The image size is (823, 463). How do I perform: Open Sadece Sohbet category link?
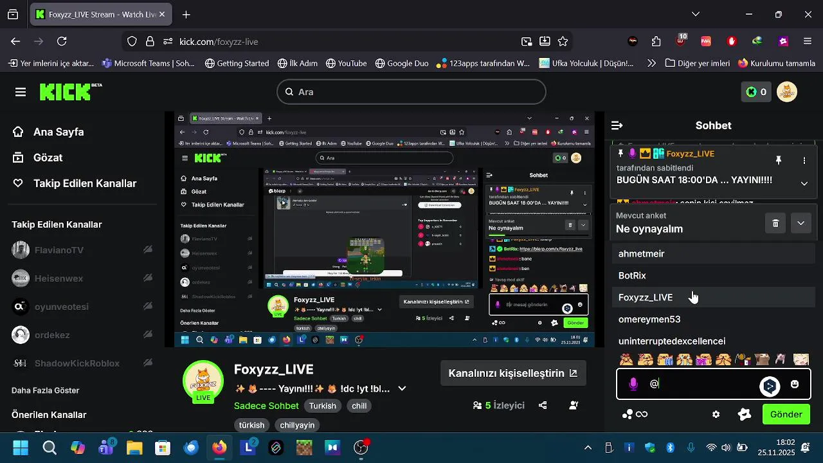pos(266,406)
